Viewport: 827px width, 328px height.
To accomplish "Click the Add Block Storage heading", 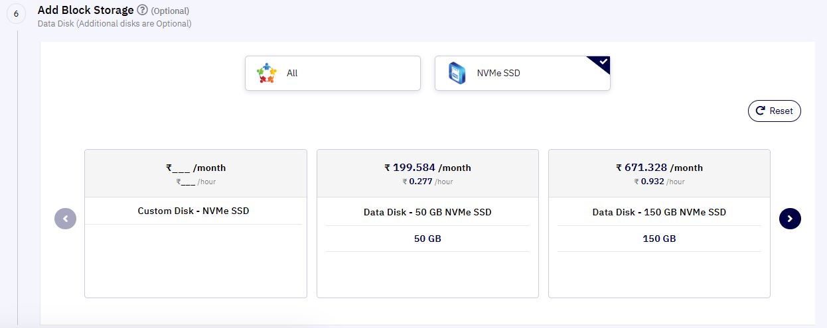I will click(86, 10).
